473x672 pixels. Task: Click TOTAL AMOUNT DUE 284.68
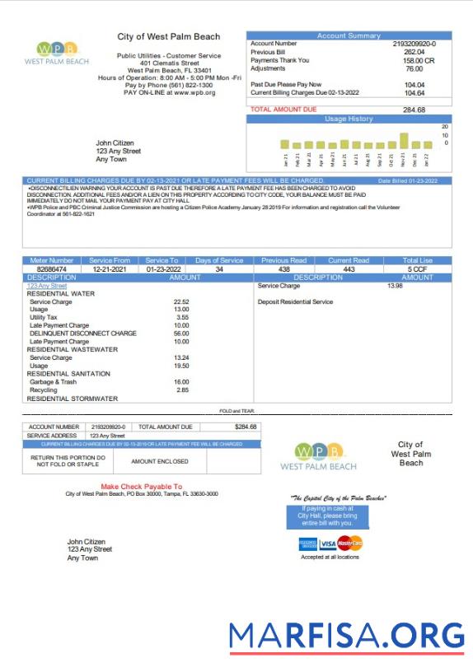(x=338, y=110)
